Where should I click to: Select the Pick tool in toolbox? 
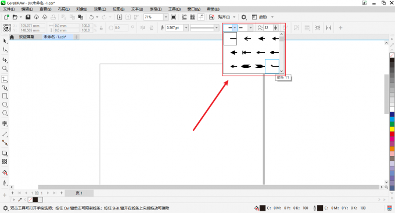[5, 41]
